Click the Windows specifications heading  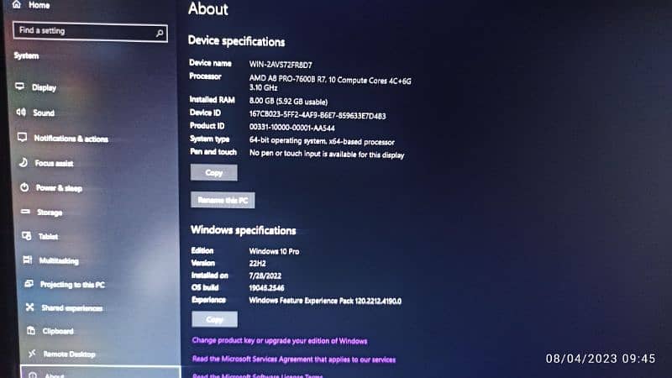(244, 230)
